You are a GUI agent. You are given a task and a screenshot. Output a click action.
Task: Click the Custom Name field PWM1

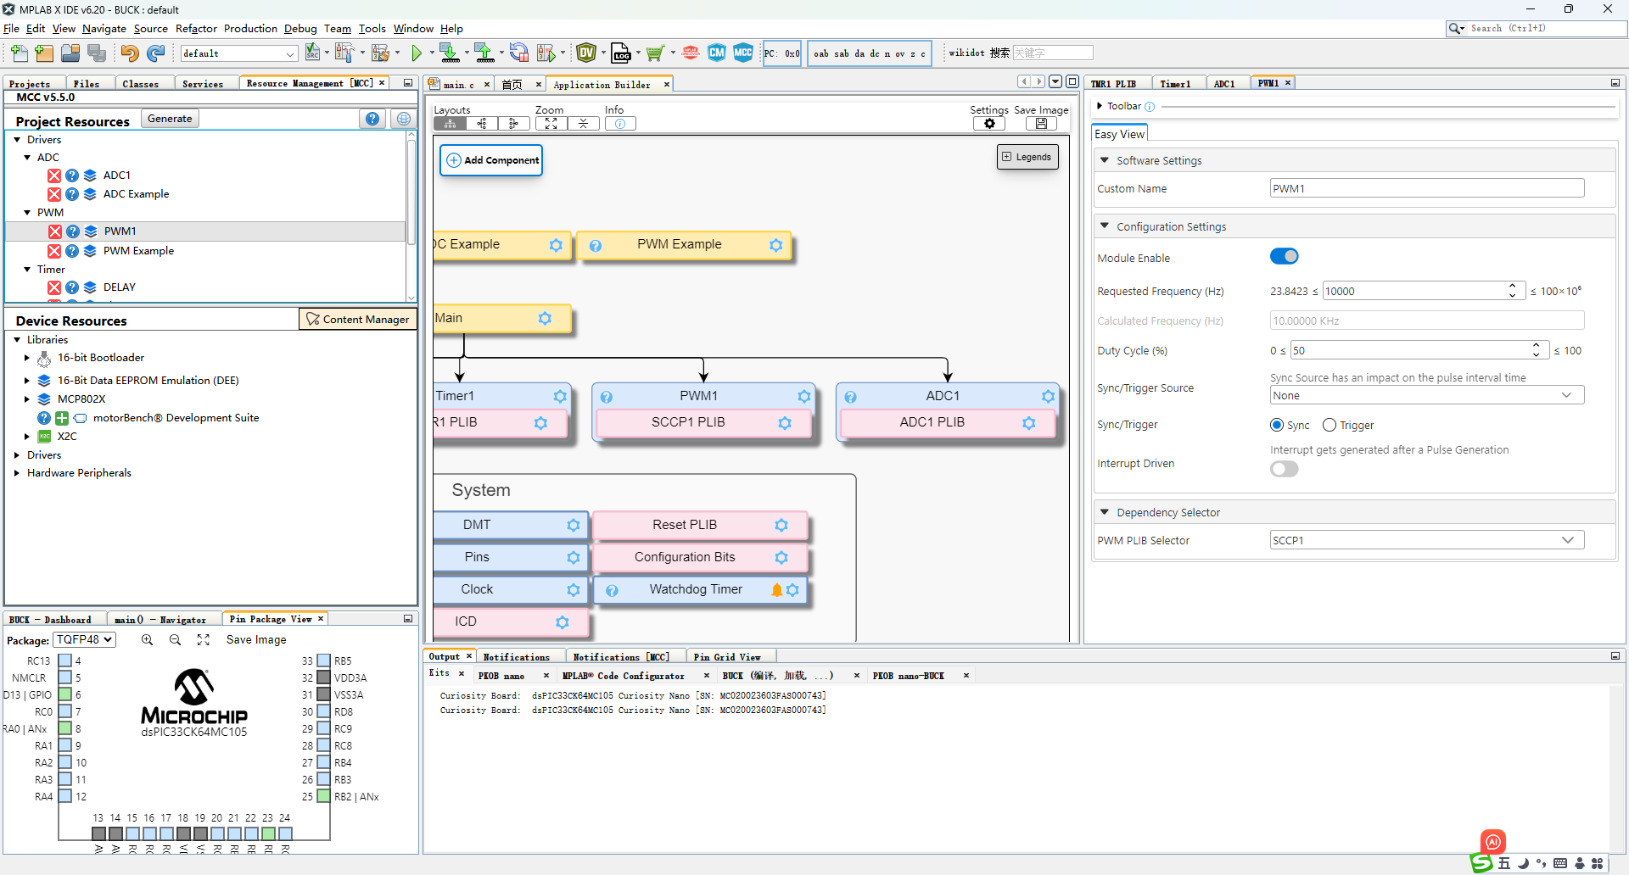1426,188
